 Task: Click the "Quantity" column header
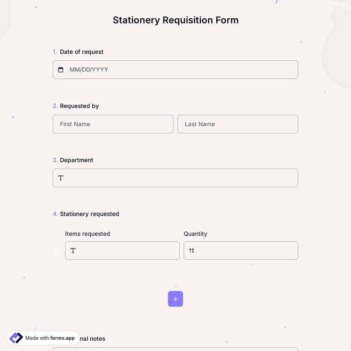click(195, 234)
